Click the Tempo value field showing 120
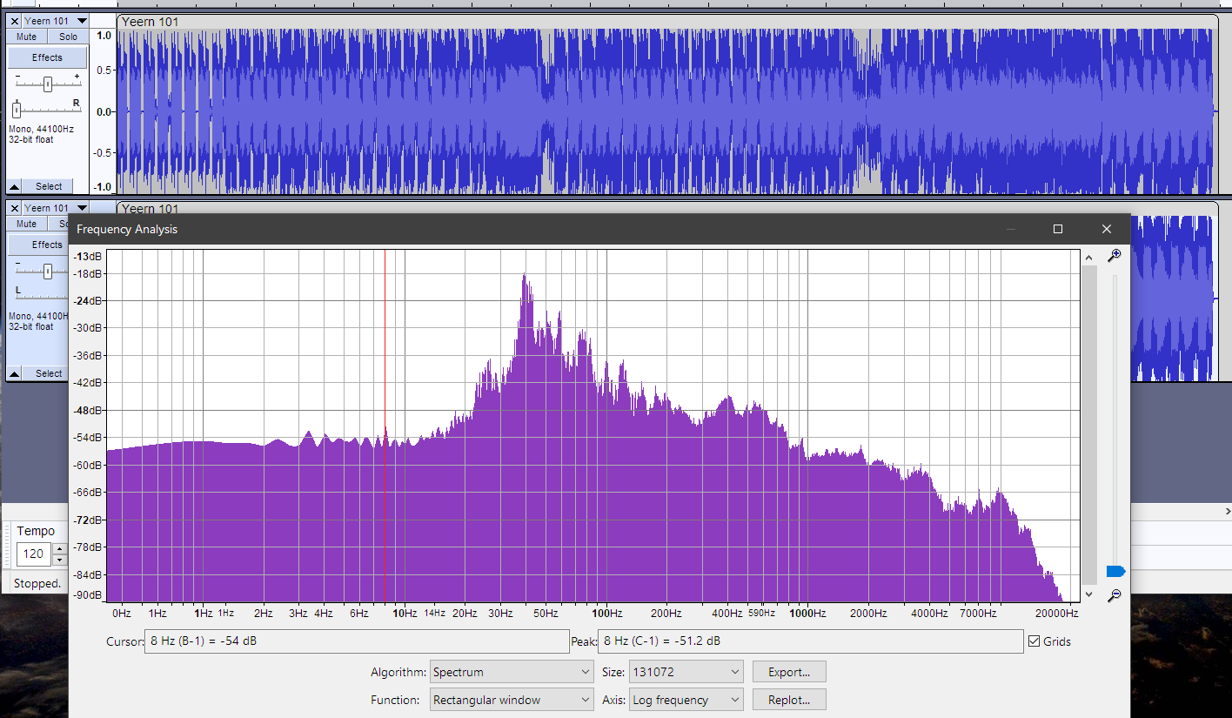The image size is (1232, 718). [34, 554]
